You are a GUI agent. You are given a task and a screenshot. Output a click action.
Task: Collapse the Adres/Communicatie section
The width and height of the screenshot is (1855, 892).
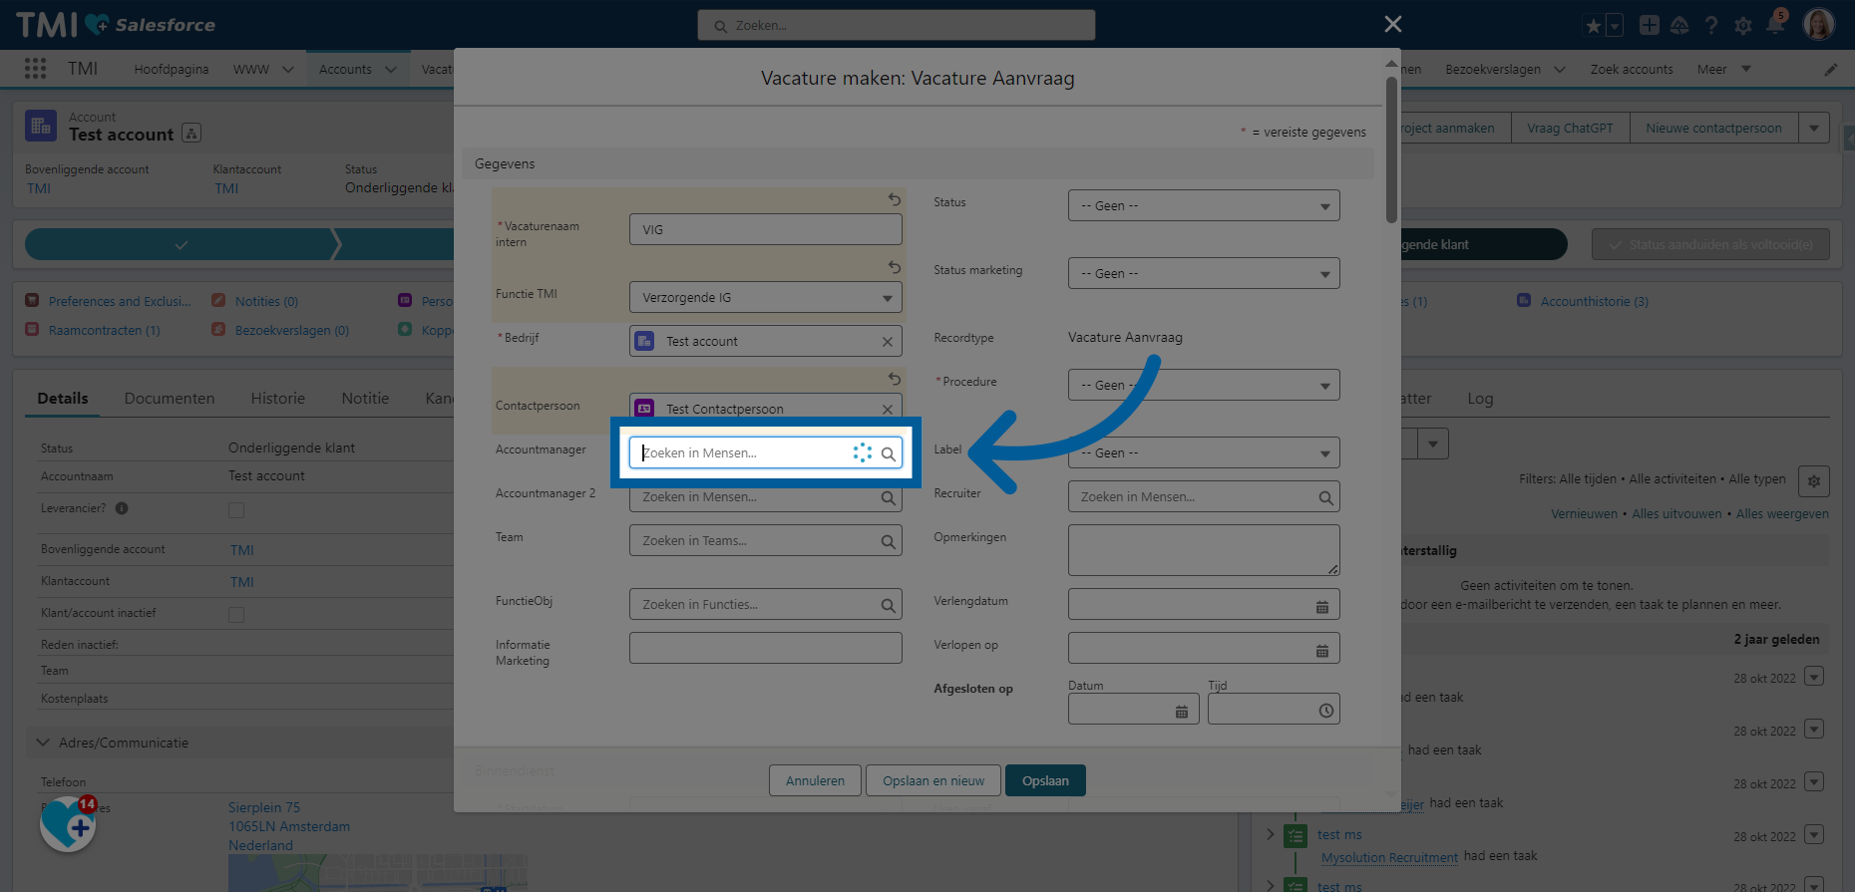coord(43,743)
